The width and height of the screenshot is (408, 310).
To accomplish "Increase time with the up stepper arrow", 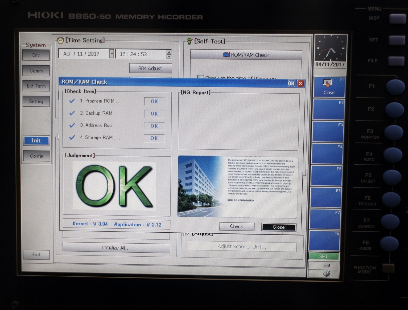I will pyautogui.click(x=169, y=52).
